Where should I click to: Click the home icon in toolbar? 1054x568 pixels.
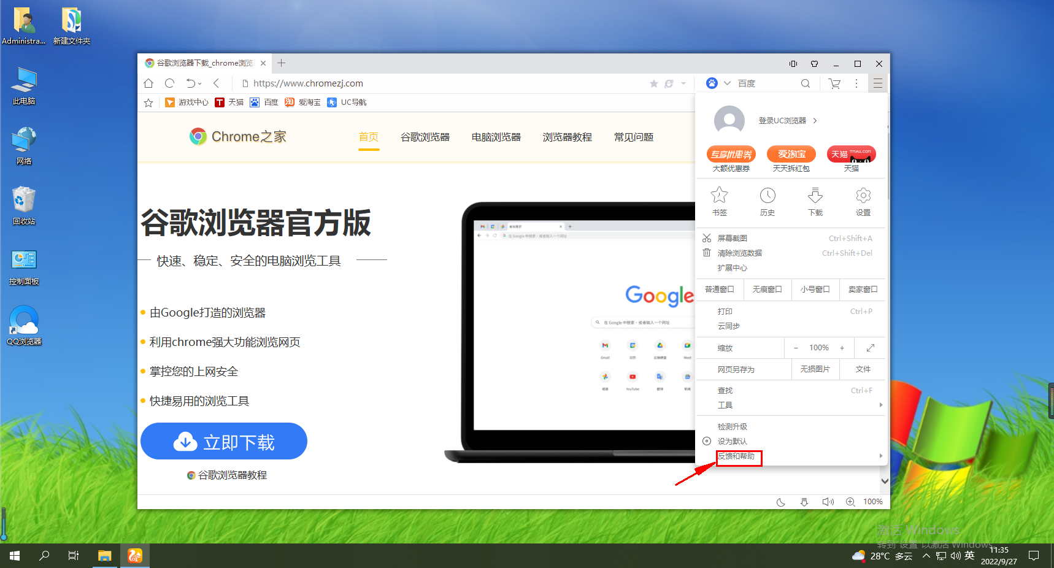148,83
